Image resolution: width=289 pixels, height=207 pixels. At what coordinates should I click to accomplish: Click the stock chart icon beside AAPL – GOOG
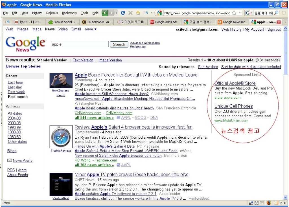[x=119, y=118]
